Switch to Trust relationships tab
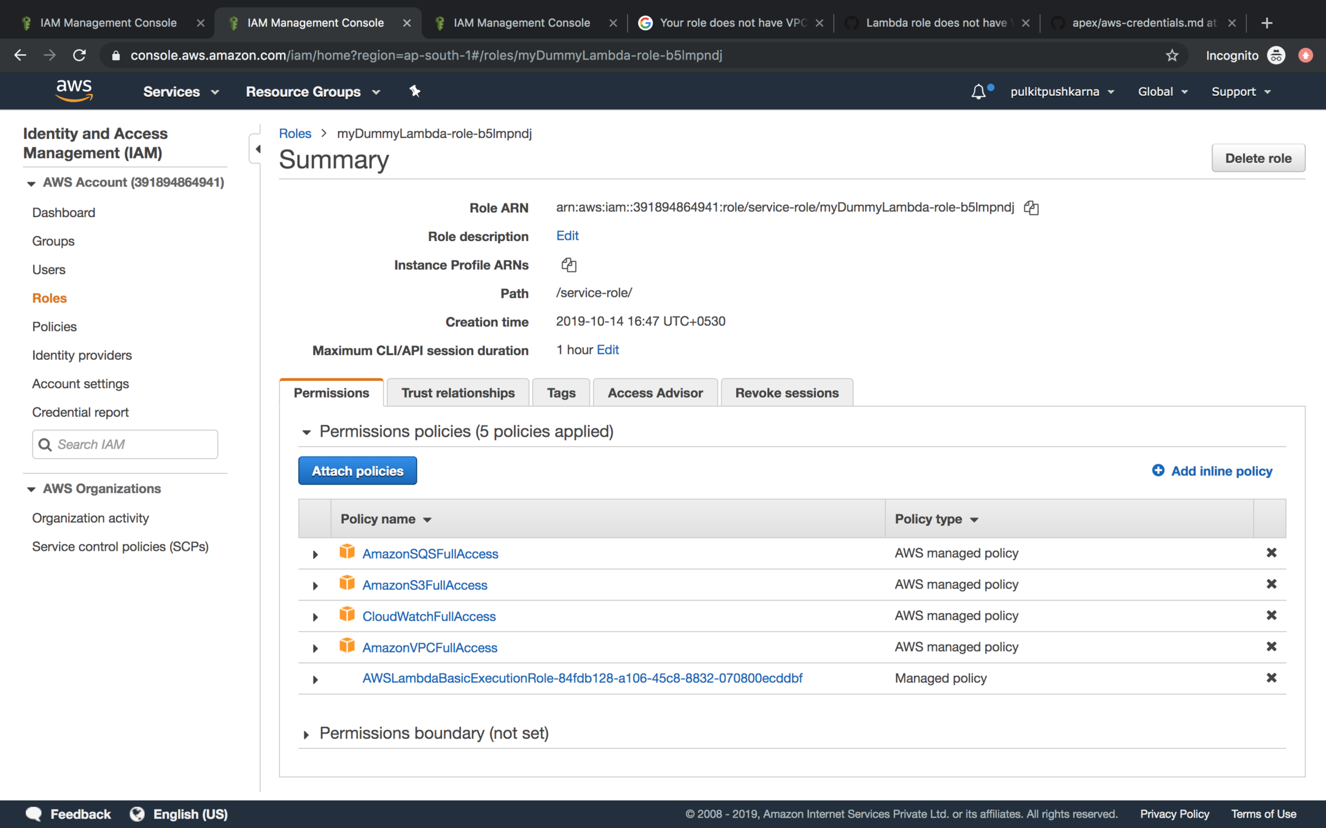 coord(458,393)
